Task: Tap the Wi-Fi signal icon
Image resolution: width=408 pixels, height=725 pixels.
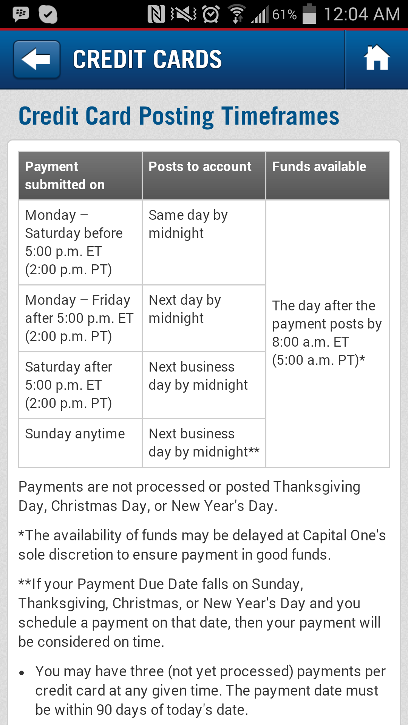Action: click(237, 14)
